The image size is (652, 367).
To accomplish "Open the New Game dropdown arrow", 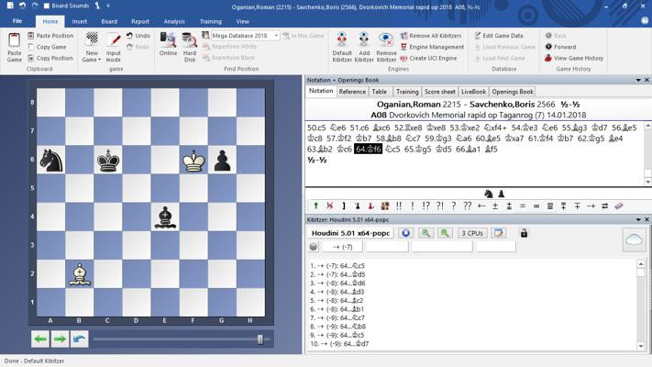I will tap(99, 61).
